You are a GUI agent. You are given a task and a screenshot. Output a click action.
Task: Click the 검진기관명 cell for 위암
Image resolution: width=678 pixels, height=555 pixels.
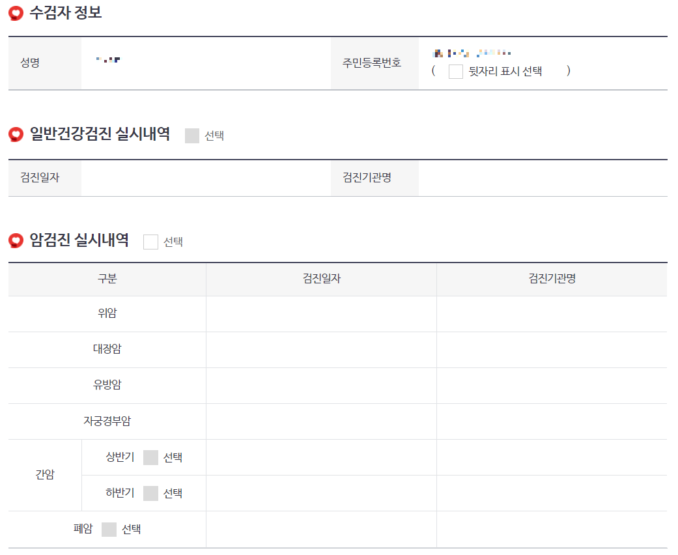(x=552, y=314)
